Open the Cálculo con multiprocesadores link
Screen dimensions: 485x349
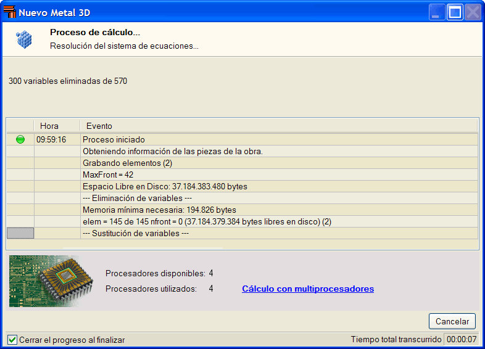point(308,289)
